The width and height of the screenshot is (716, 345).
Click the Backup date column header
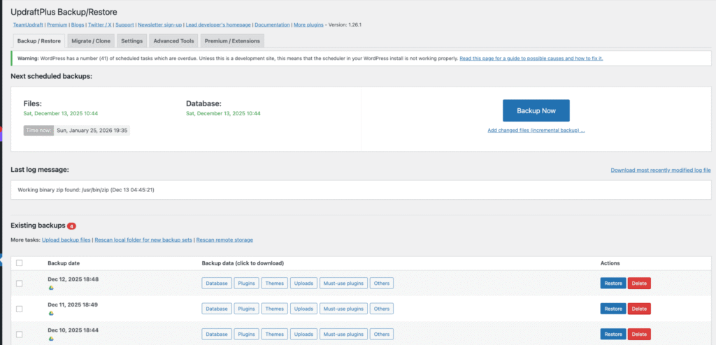point(64,263)
